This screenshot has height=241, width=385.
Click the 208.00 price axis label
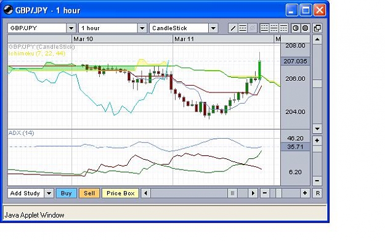click(296, 46)
